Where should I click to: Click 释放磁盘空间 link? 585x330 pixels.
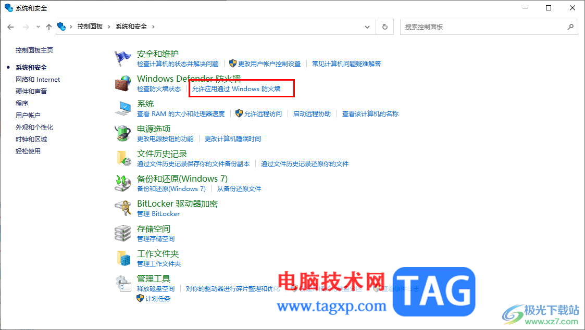pos(156,288)
